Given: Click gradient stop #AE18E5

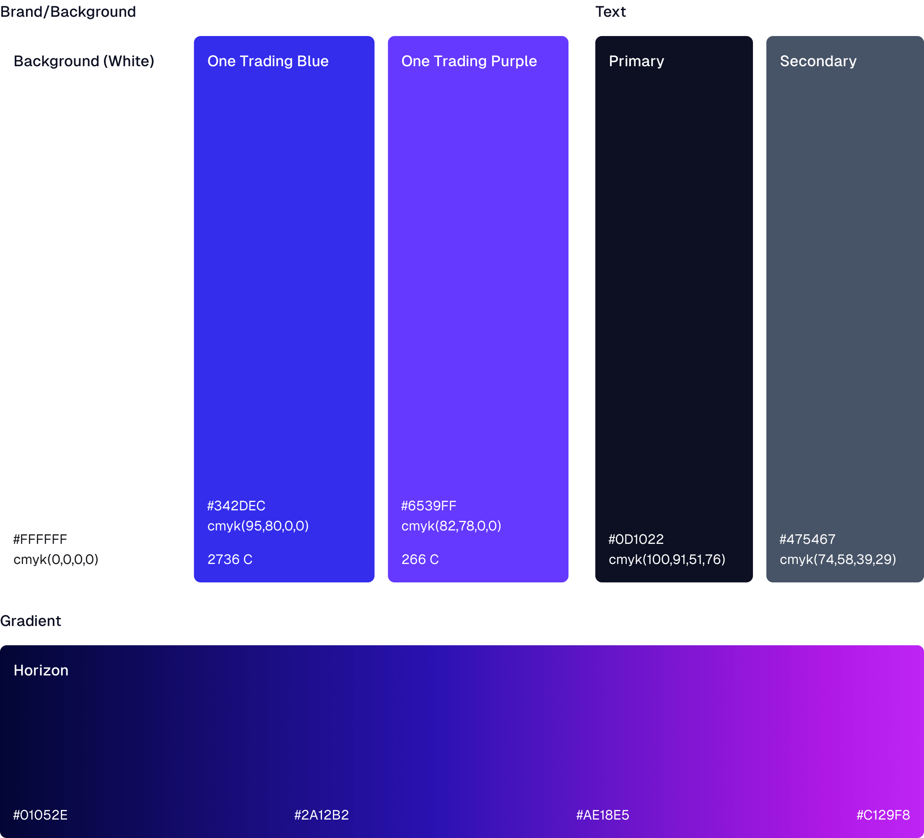Looking at the screenshot, I should [602, 815].
